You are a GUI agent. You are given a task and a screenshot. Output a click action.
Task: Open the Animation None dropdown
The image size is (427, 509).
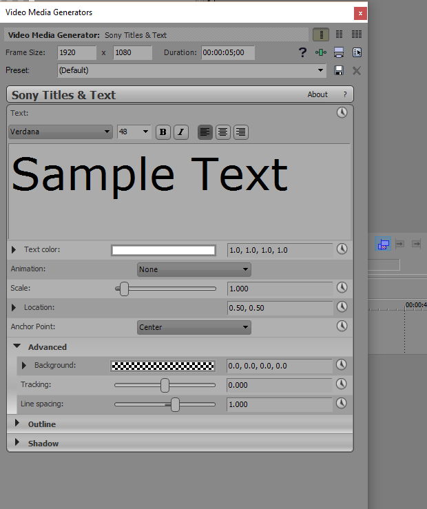click(x=194, y=269)
